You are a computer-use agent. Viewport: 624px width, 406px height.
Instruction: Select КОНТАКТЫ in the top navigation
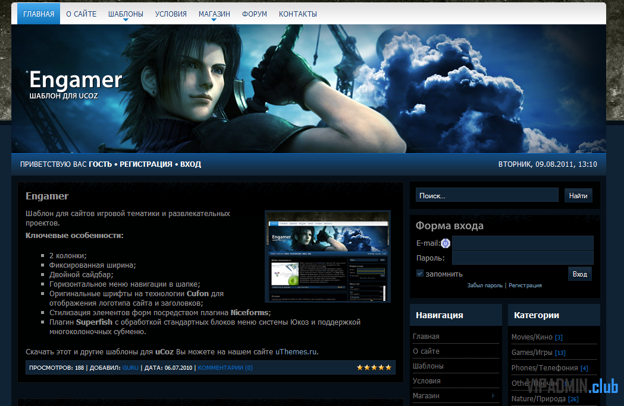(x=297, y=14)
